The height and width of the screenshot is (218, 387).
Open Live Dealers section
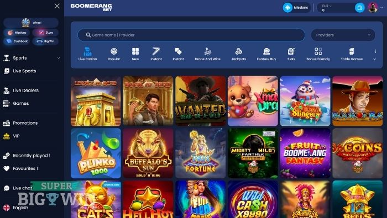[25, 91]
